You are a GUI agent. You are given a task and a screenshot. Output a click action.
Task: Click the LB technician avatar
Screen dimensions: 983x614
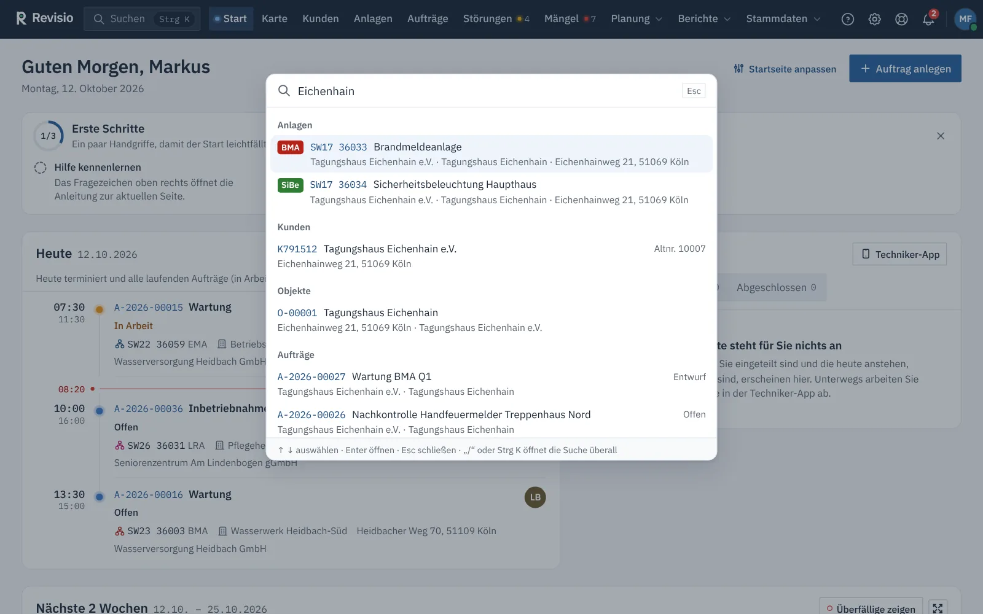(x=535, y=497)
